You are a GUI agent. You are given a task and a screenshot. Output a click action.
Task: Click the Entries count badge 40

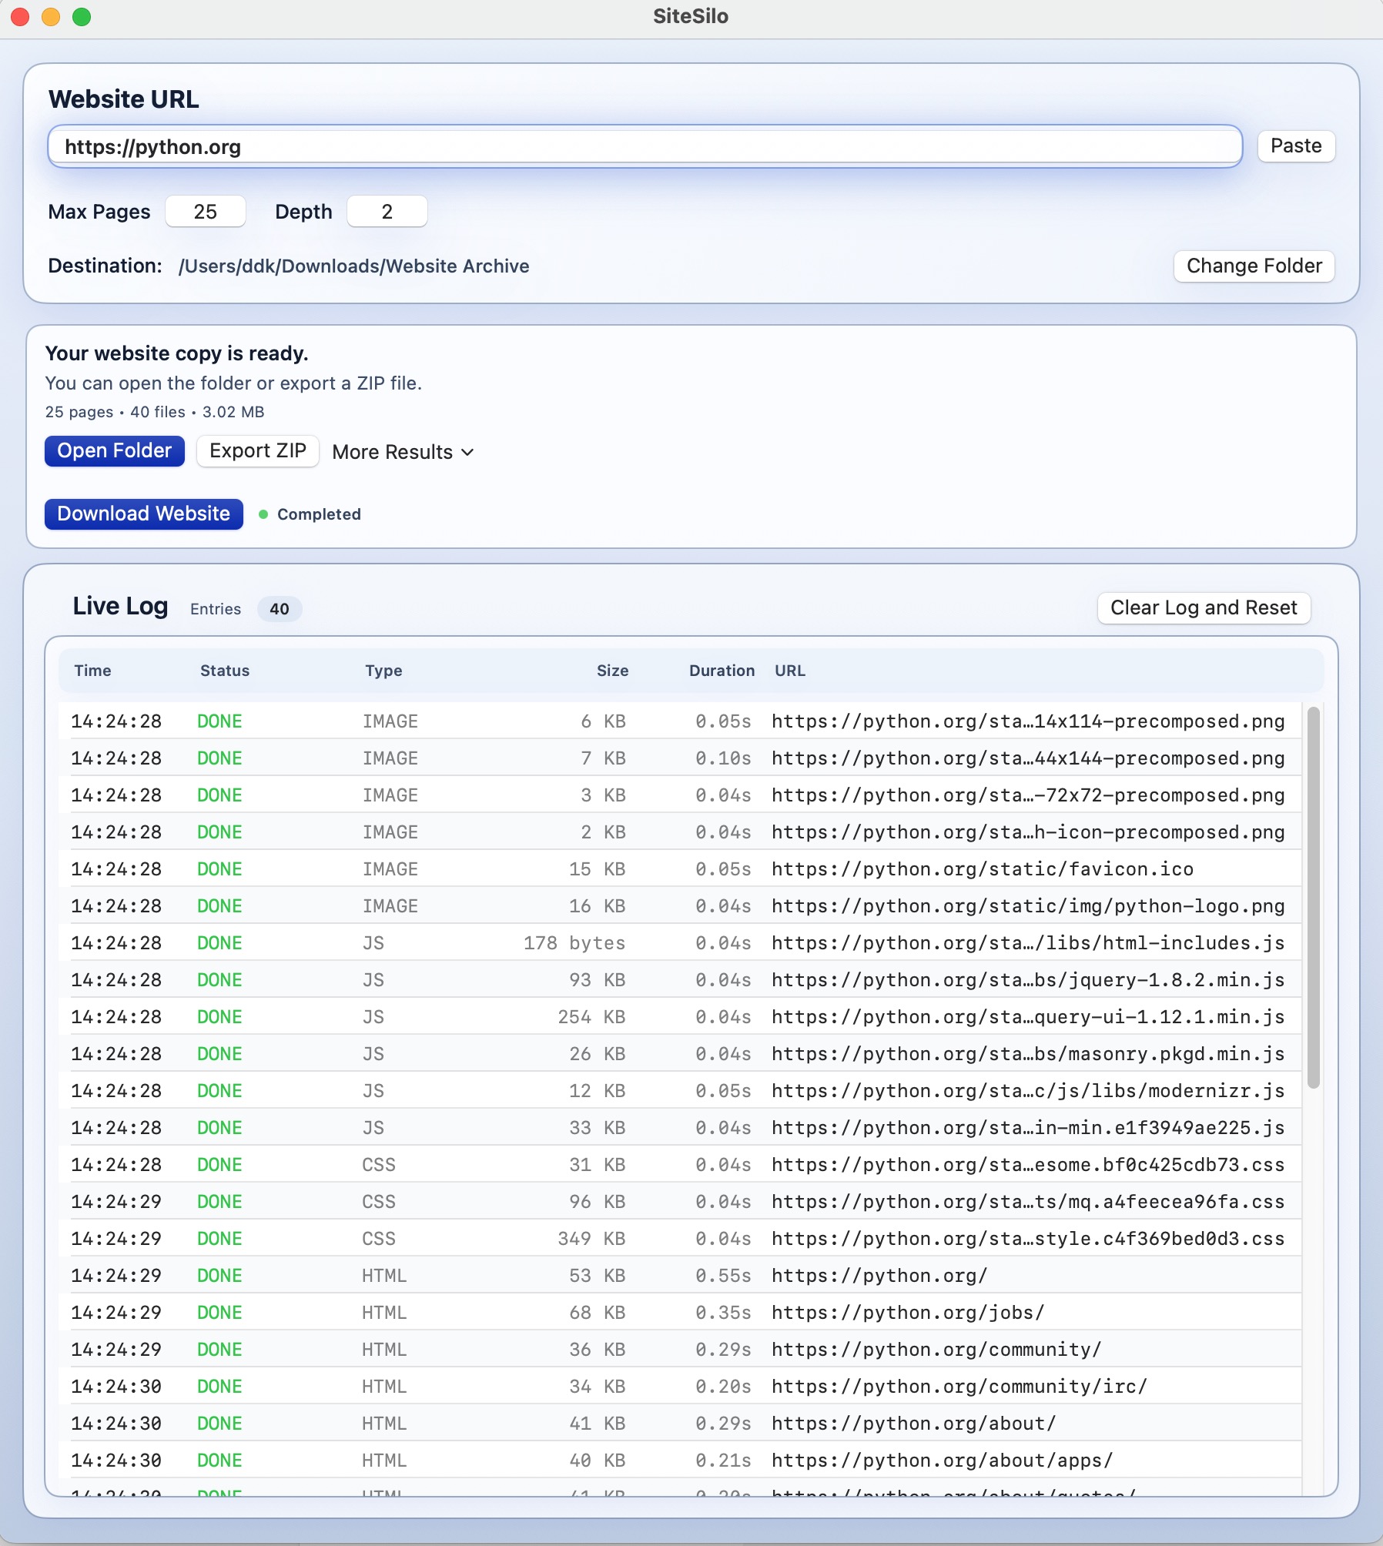280,609
